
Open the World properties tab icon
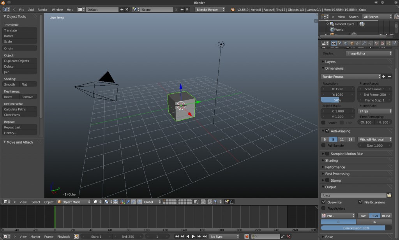point(346,43)
